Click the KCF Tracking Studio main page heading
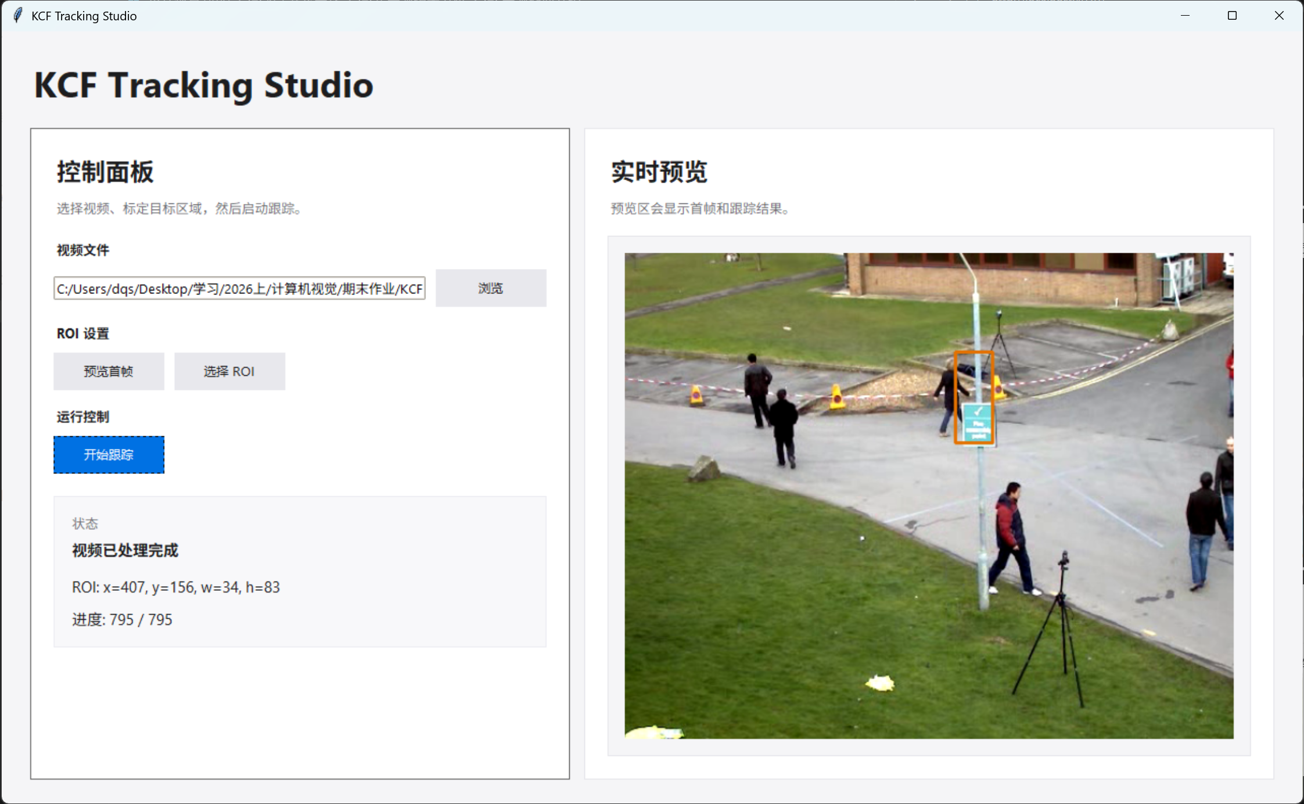1304x804 pixels. pos(203,85)
